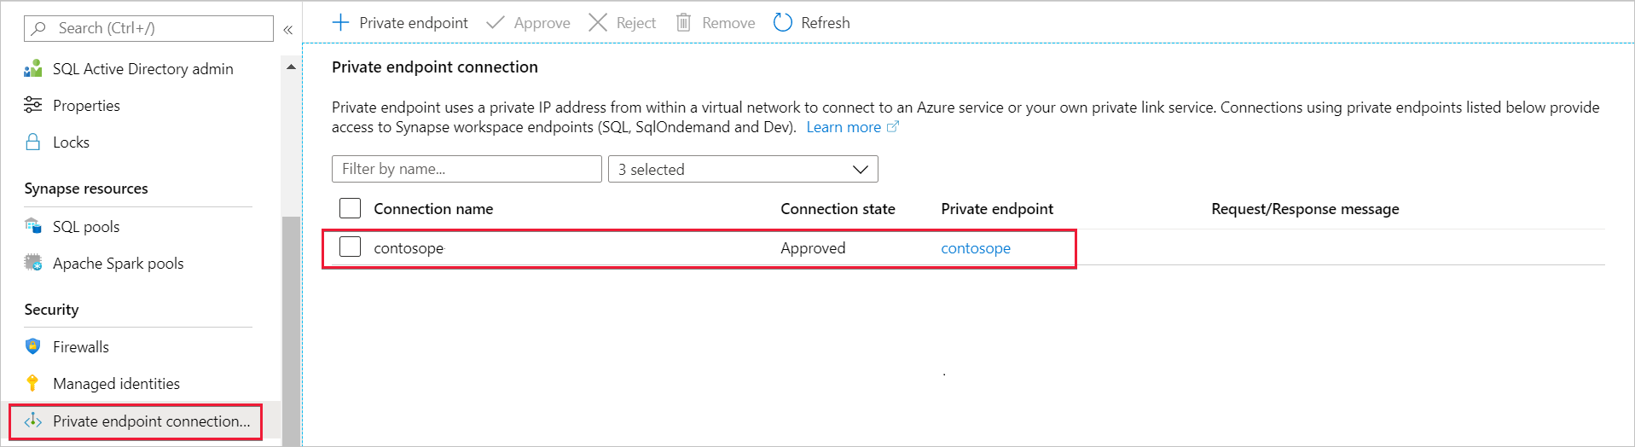Open Firewalls via its shield icon
Image resolution: width=1635 pixels, height=447 pixels.
33,346
